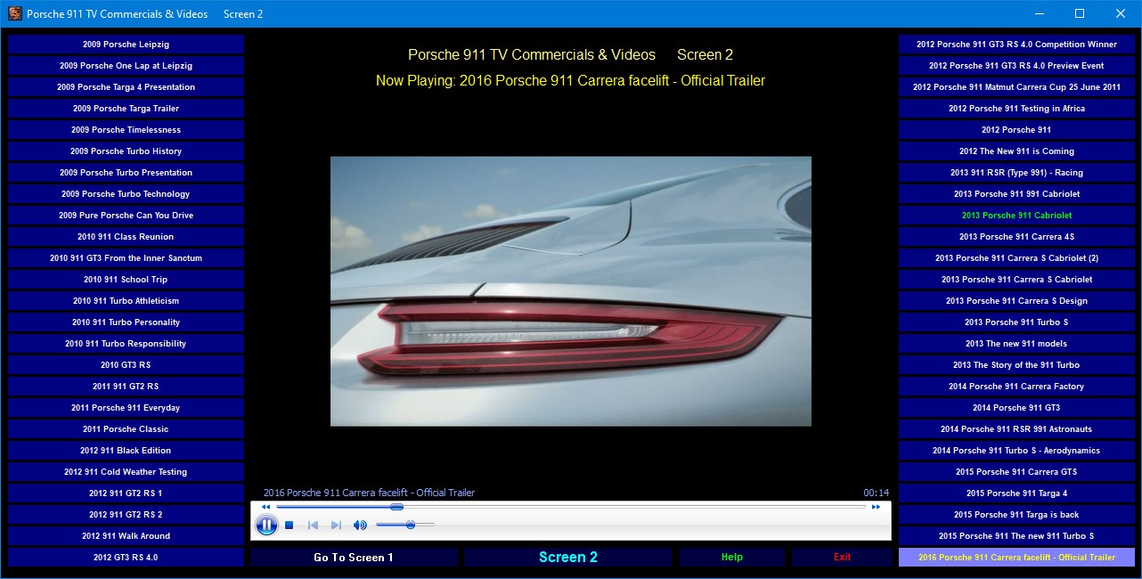Click the Porsche app icon in title bar
This screenshot has height=579, width=1142.
13,13
